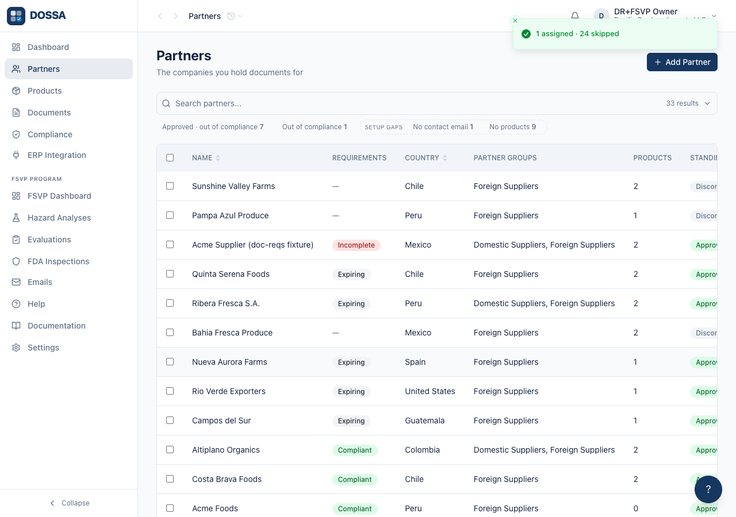Click the Settings gear icon
This screenshot has width=736, height=517.
16,348
